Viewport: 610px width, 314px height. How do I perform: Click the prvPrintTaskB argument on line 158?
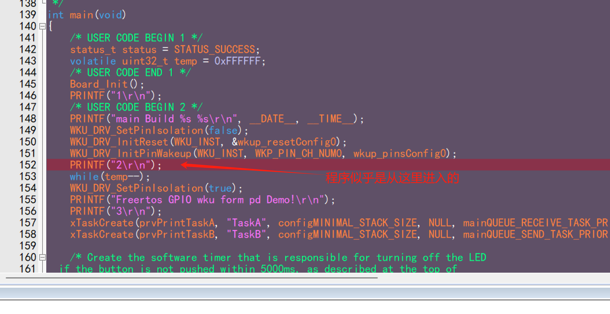pos(177,235)
